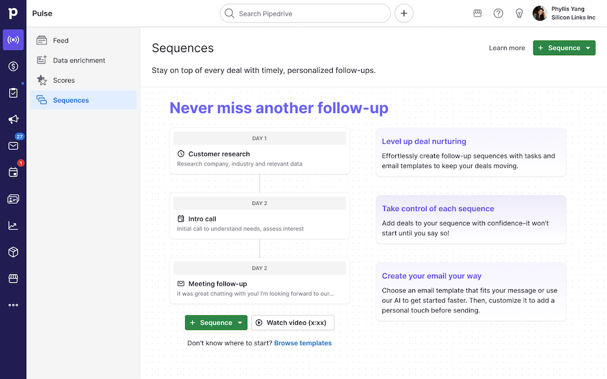Viewport: 607px width, 379px height.
Task: Click the Learn more link
Action: pos(507,48)
